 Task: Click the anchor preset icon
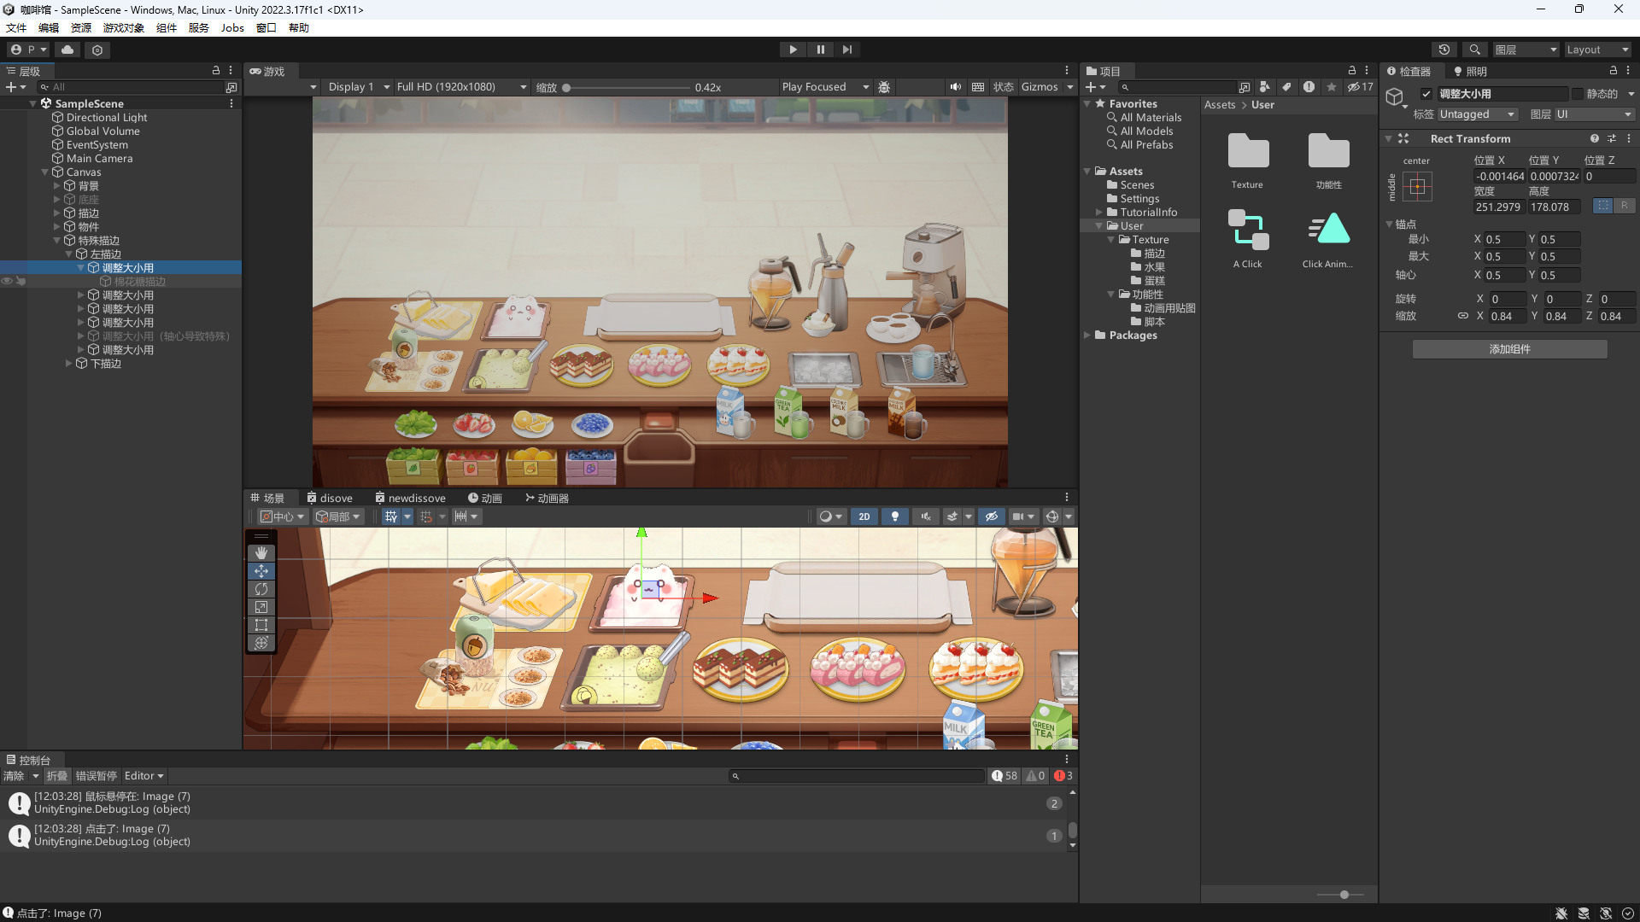click(1417, 186)
